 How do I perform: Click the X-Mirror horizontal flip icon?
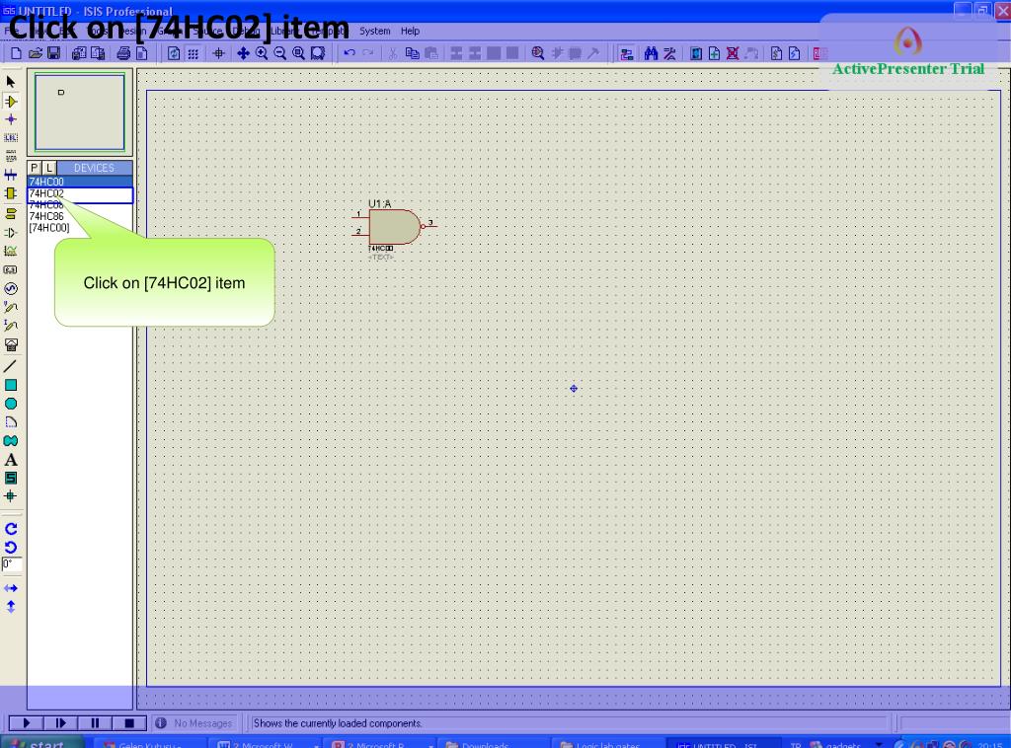click(x=10, y=588)
